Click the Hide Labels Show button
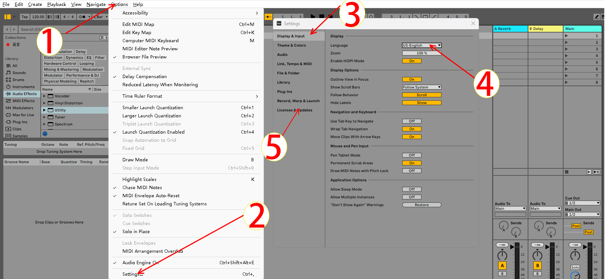This screenshot has height=279, width=605. click(422, 103)
